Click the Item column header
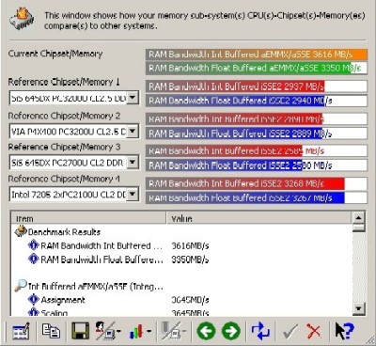The width and height of the screenshot is (376, 346). (x=88, y=218)
